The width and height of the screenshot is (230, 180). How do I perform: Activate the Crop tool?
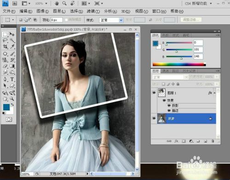(x=5, y=47)
